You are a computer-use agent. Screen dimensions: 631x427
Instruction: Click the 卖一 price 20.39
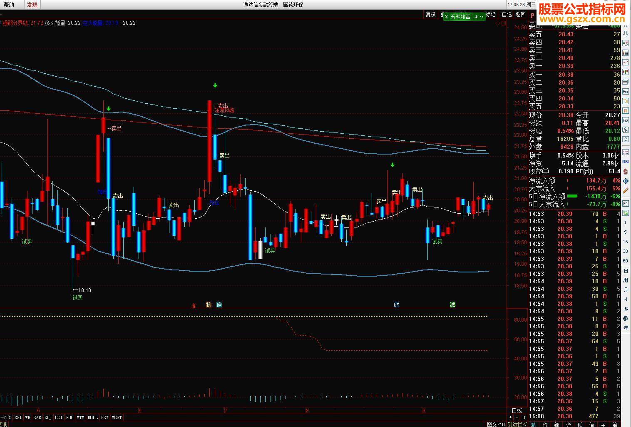(x=566, y=66)
